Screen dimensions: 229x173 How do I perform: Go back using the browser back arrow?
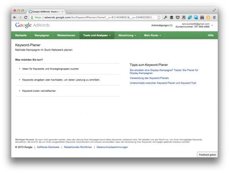point(15,17)
